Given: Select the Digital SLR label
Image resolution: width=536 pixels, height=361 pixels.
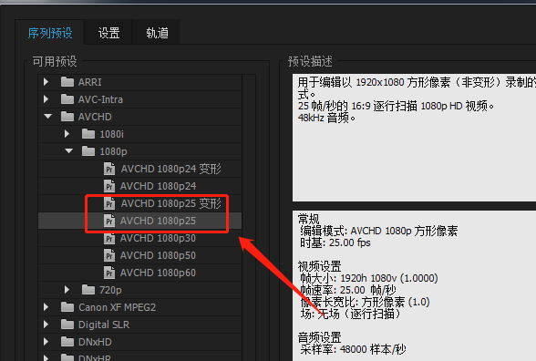Looking at the screenshot, I should click(x=104, y=325).
